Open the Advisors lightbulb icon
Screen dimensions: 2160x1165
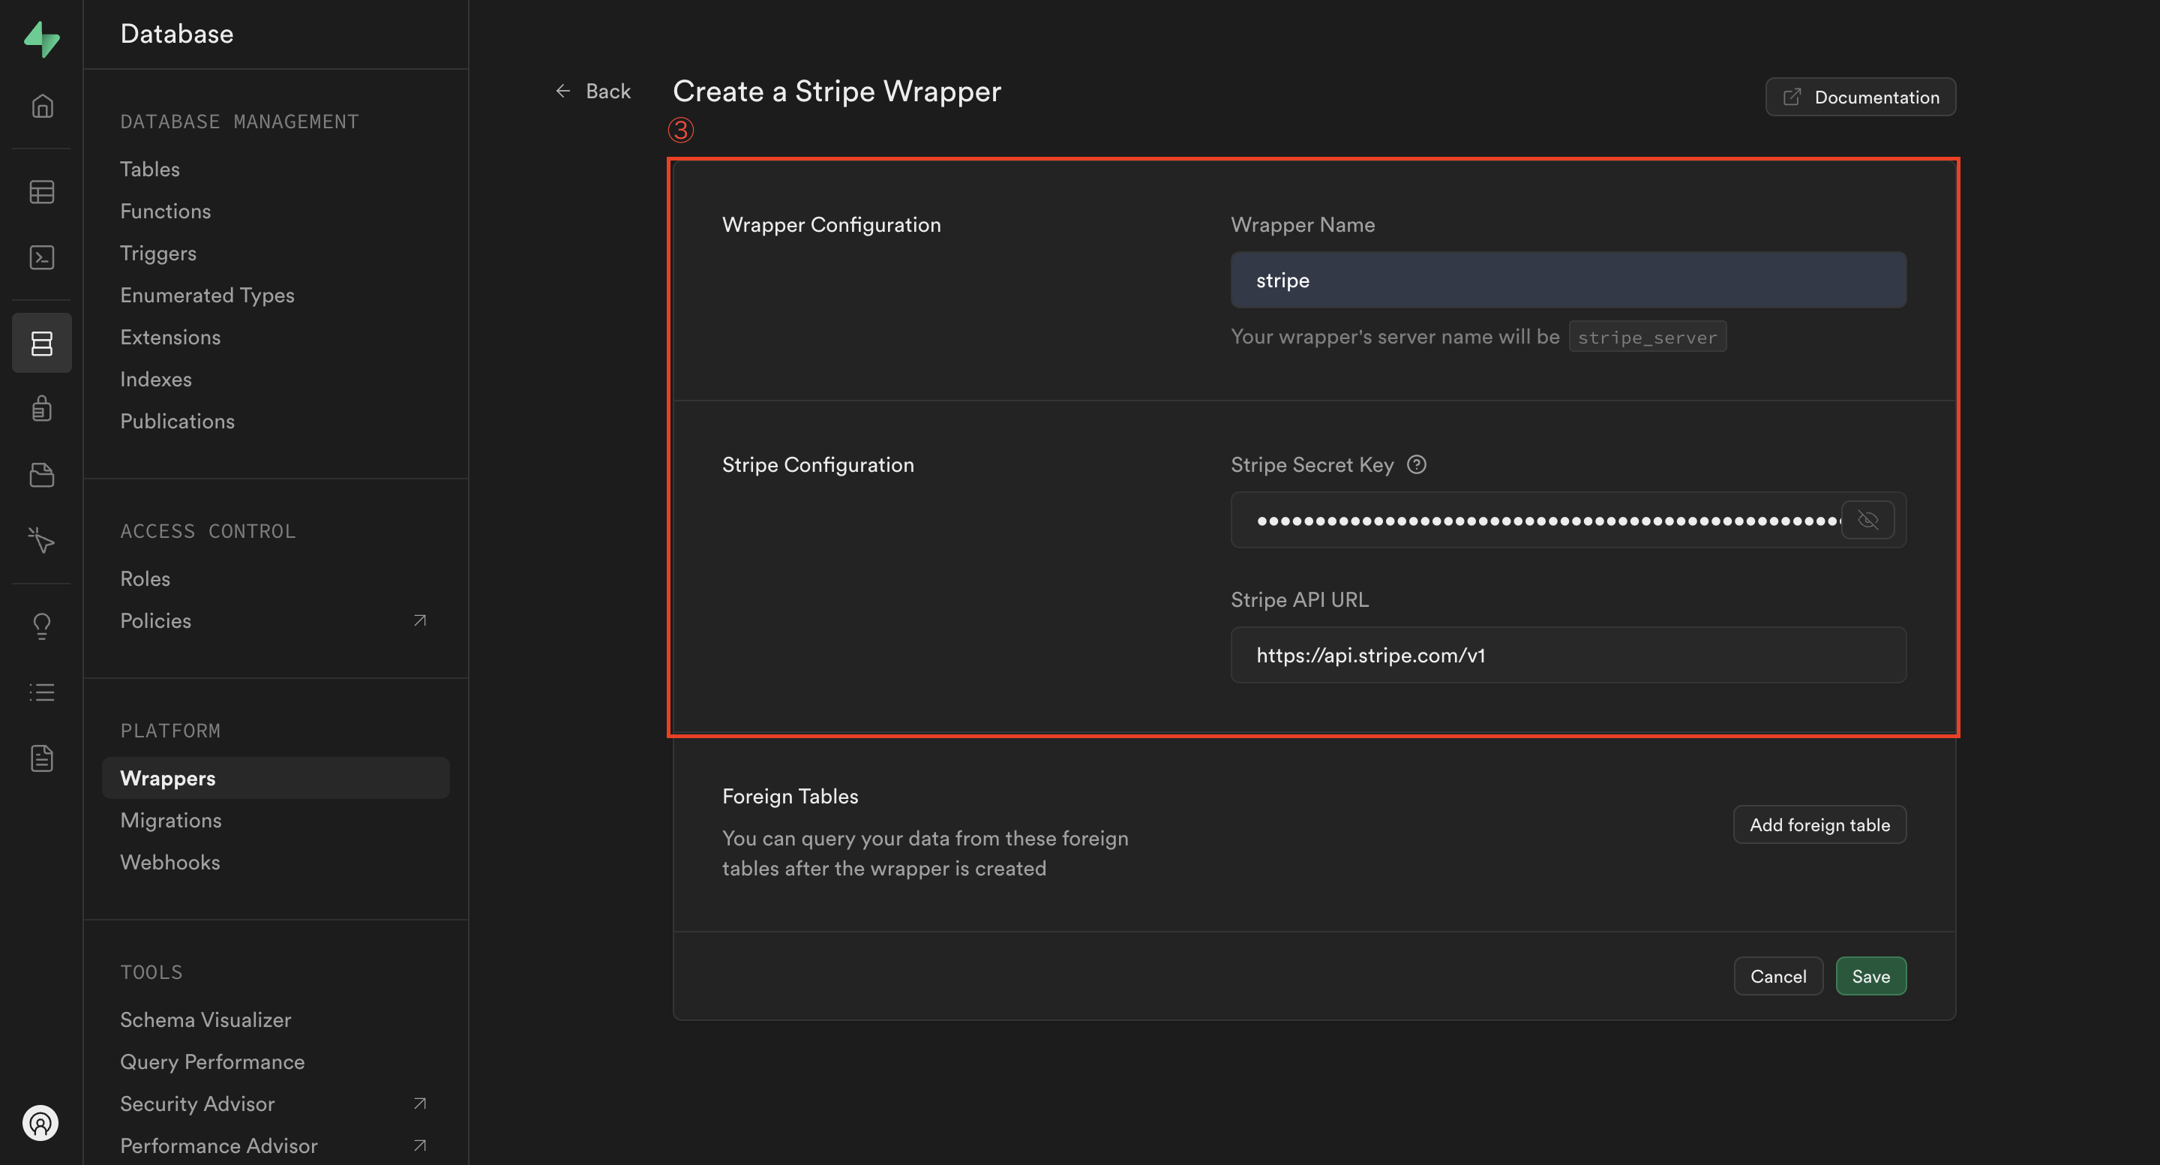pyautogui.click(x=42, y=626)
